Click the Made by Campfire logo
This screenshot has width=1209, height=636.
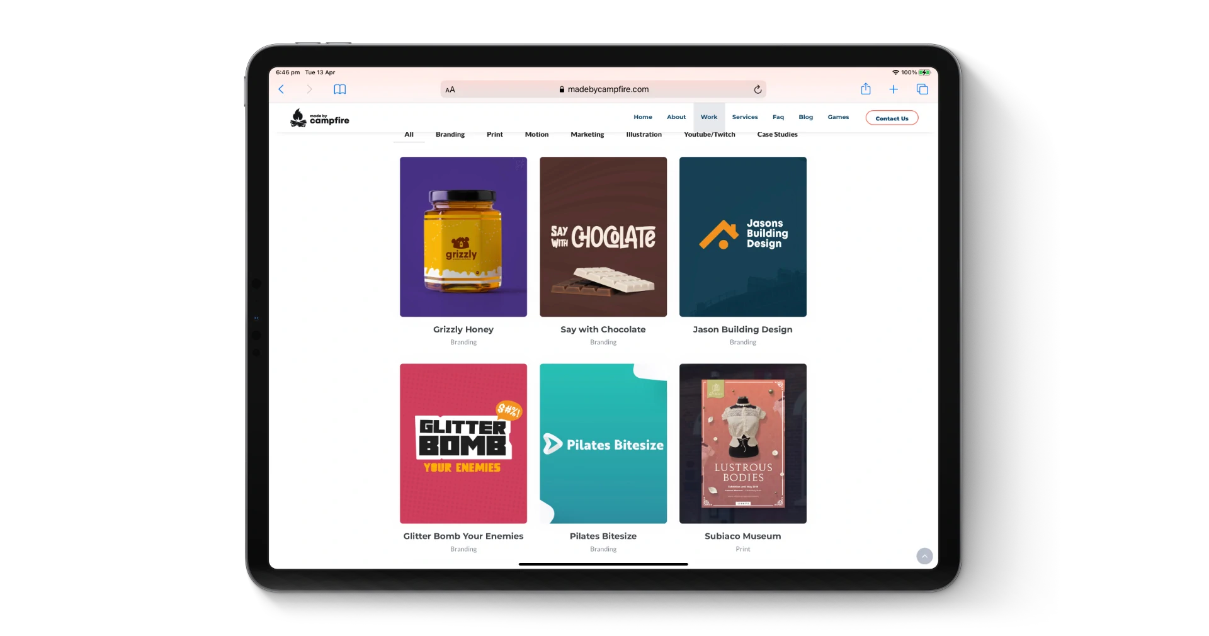(x=319, y=118)
